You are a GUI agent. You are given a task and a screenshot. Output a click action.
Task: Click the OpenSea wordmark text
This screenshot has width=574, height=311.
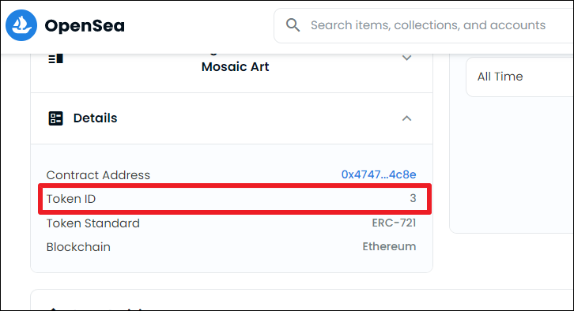(85, 25)
